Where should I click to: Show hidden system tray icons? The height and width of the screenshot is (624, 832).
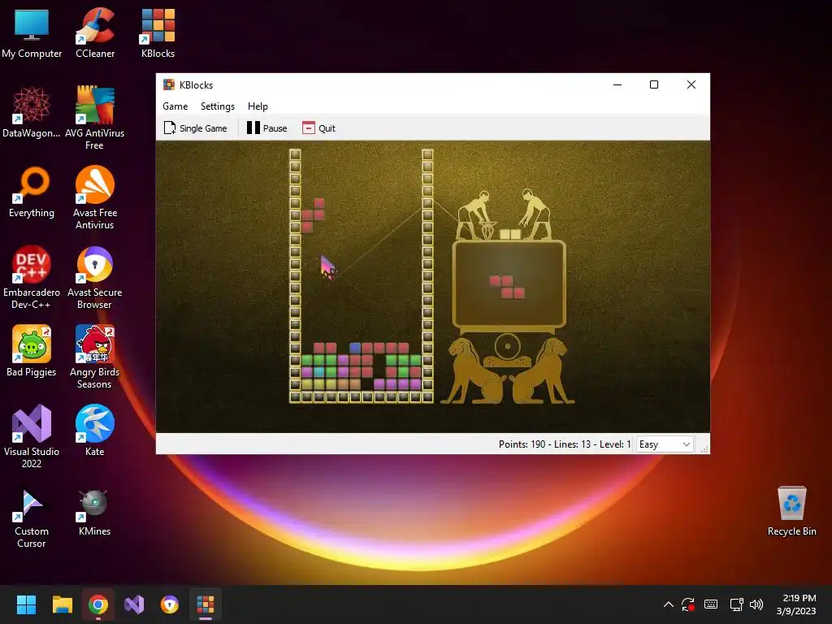tap(669, 604)
